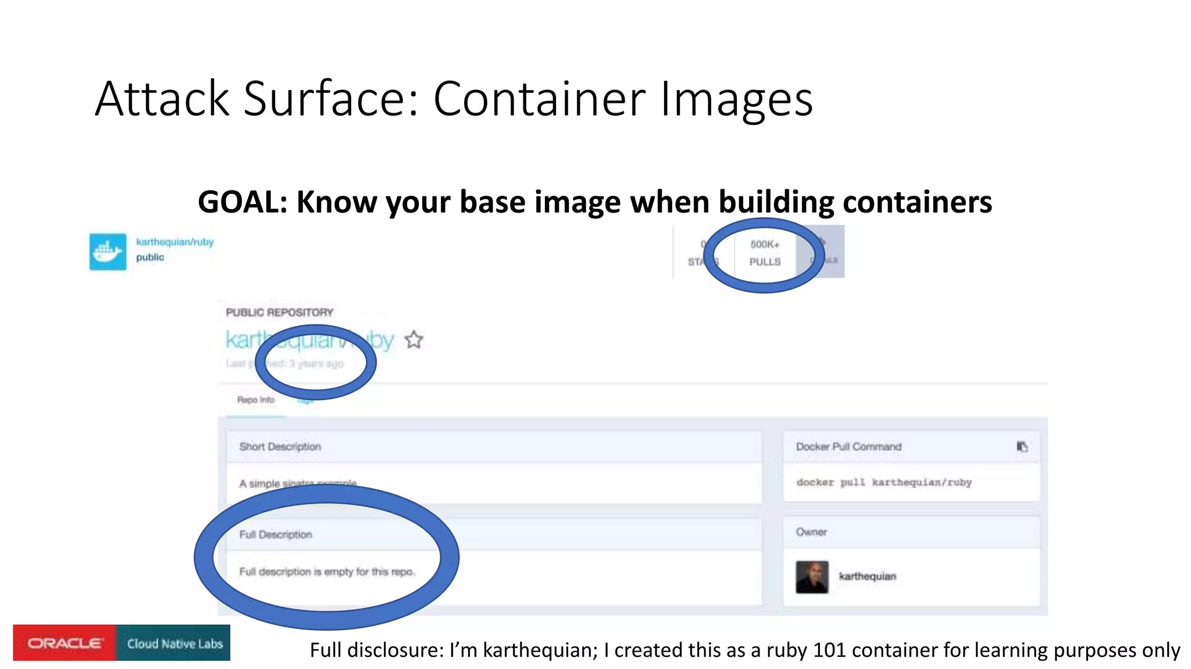1191x669 pixels.
Task: Switch to the Repo Info tab
Action: [x=255, y=400]
